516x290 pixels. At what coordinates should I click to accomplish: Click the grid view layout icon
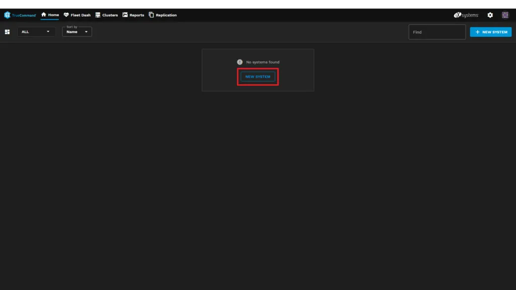pyautogui.click(x=7, y=32)
